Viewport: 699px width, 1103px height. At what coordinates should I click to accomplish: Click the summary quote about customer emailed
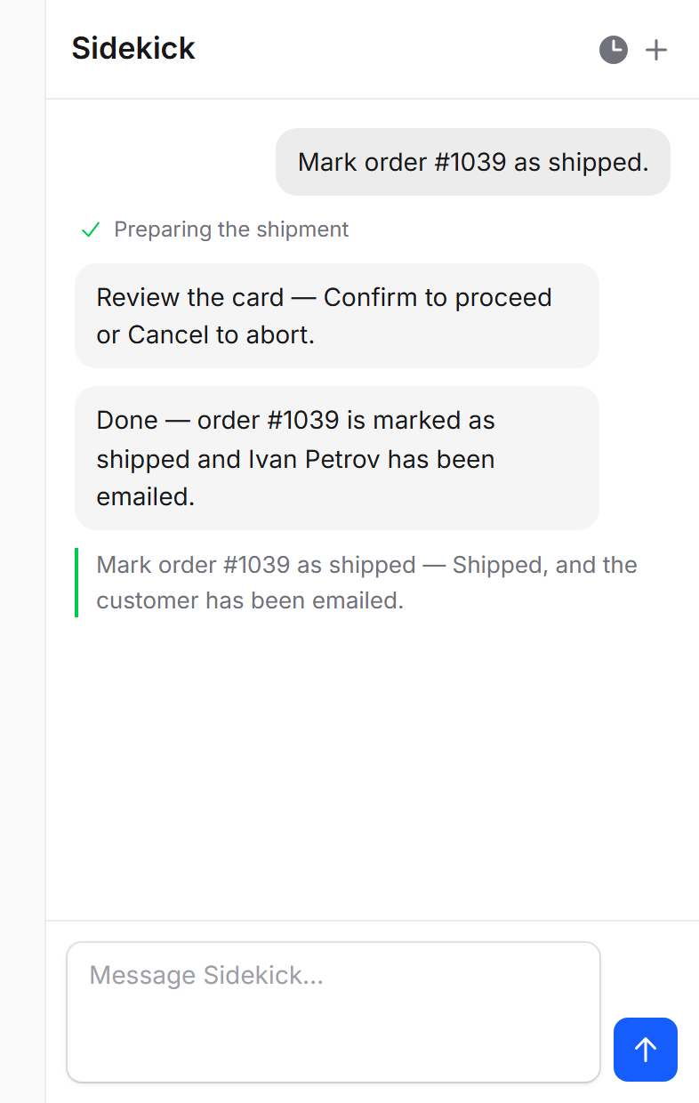click(366, 583)
